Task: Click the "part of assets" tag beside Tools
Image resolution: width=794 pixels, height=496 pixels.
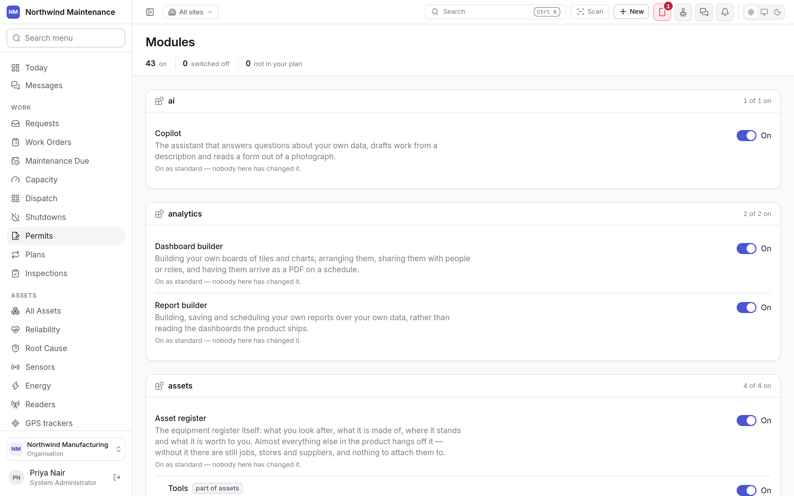Action: pyautogui.click(x=217, y=488)
